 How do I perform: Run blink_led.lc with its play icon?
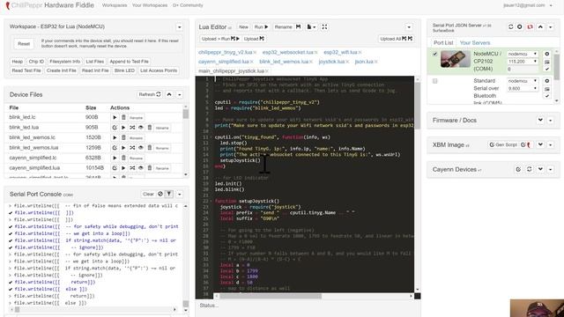tap(115, 117)
